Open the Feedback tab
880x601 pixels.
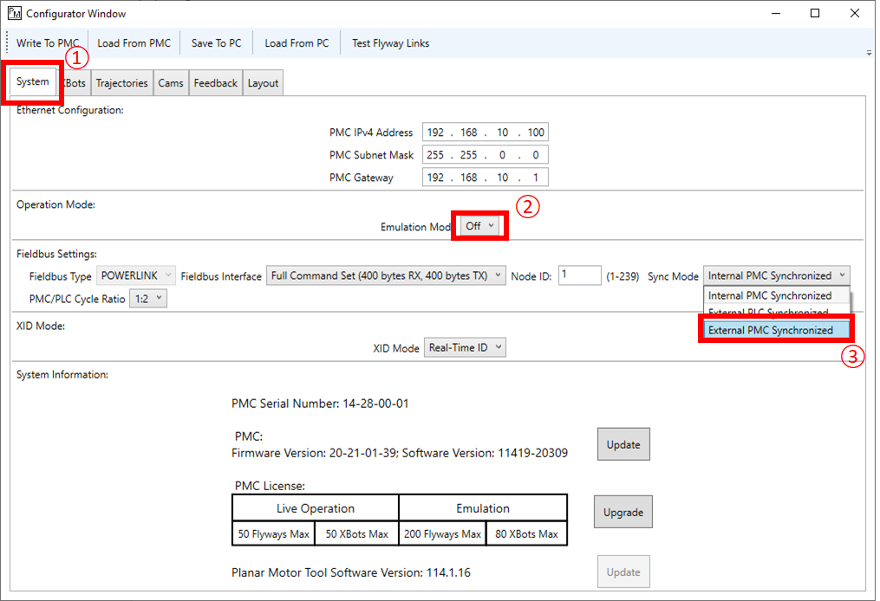[215, 83]
